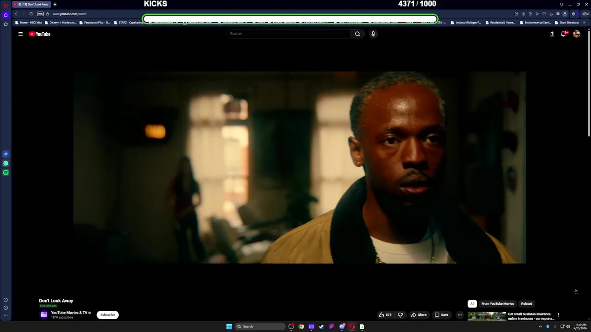Launch Steam from the taskbar

coord(321,326)
